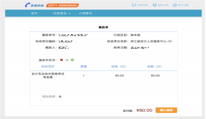This screenshot has height=119, width=206.
Task: Click the 执收项目 column header
Action: (x=48, y=66)
